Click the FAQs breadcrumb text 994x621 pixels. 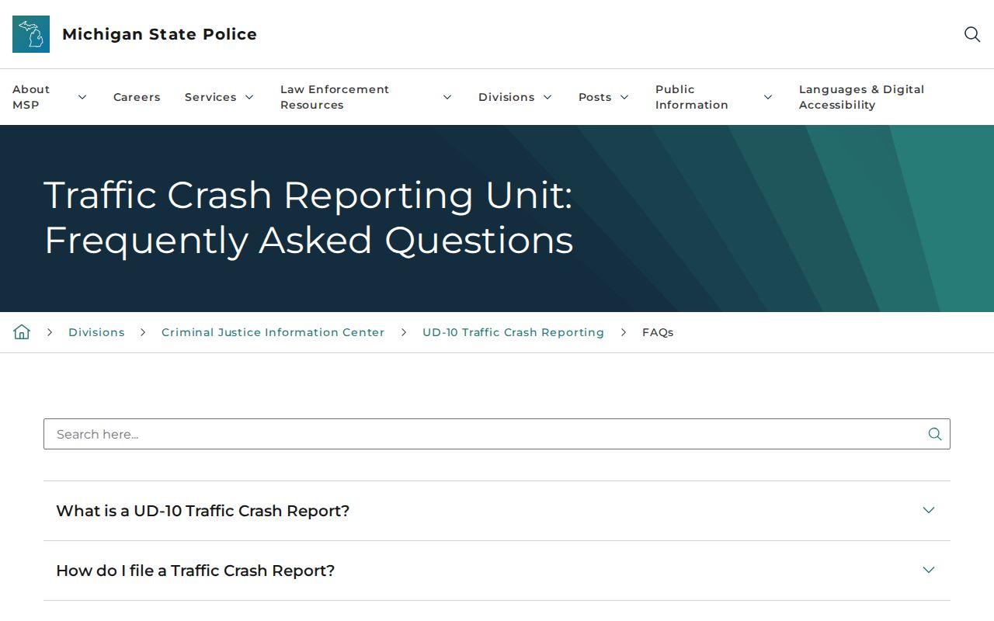click(658, 332)
